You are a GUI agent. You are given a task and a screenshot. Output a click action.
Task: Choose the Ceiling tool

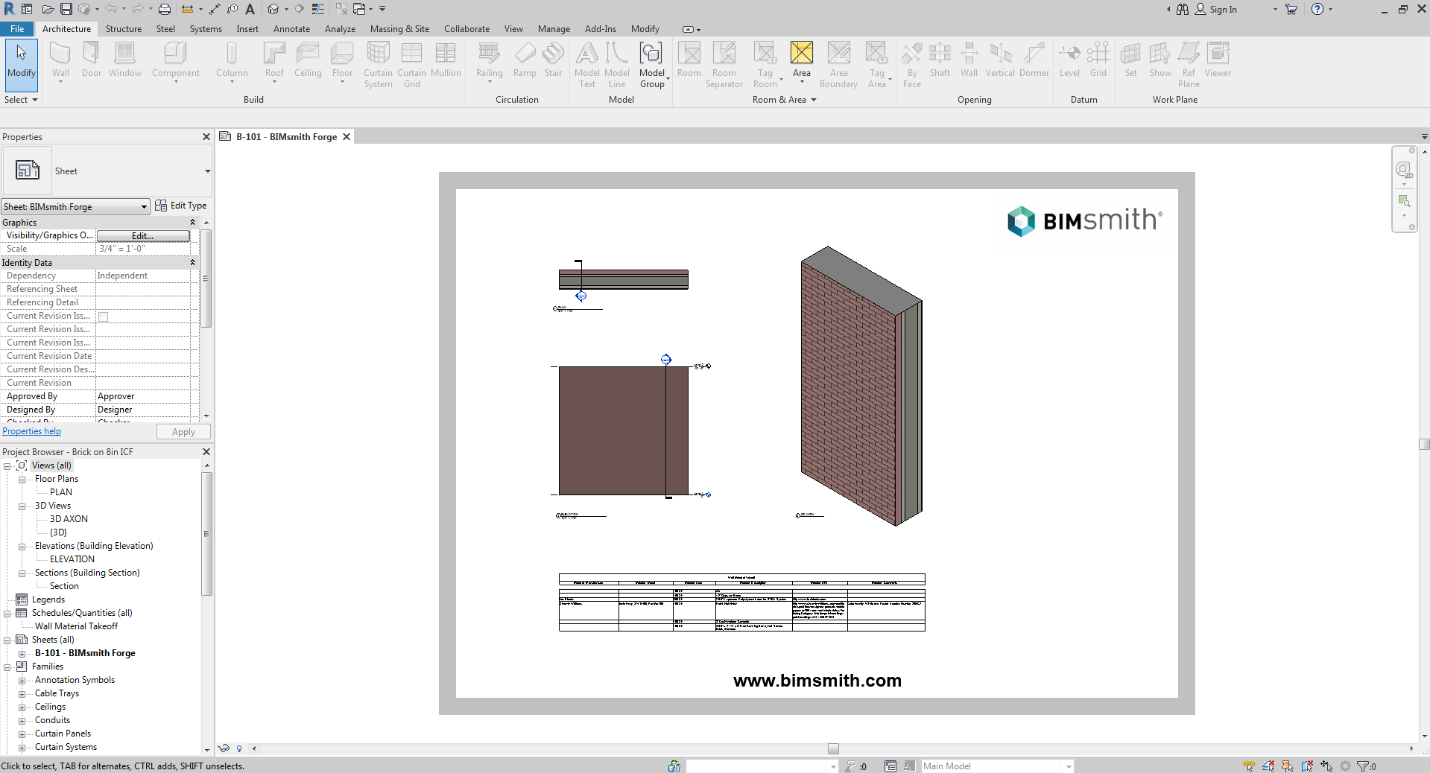308,60
